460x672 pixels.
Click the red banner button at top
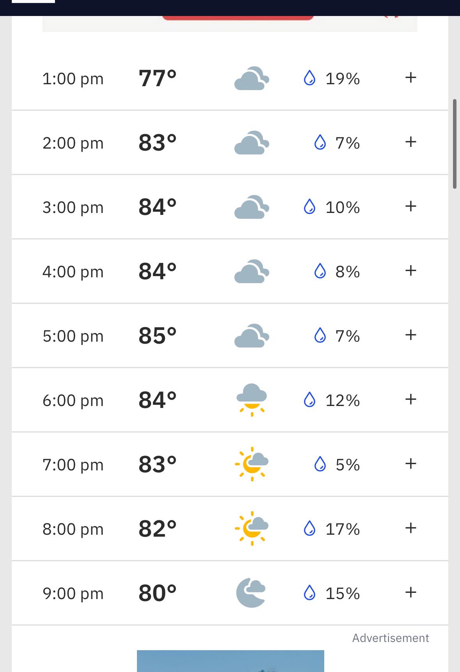[x=238, y=18]
